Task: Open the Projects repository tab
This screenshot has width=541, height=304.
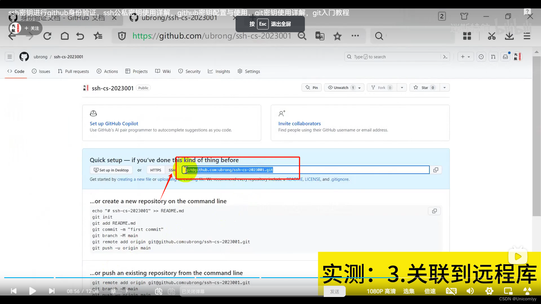Action: pos(137,71)
